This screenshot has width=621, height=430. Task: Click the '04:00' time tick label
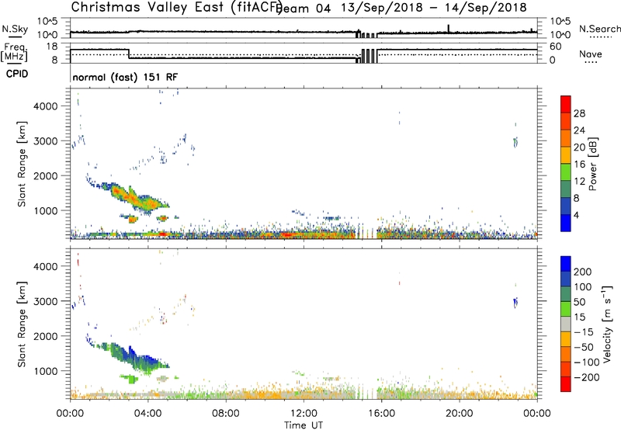coord(147,414)
